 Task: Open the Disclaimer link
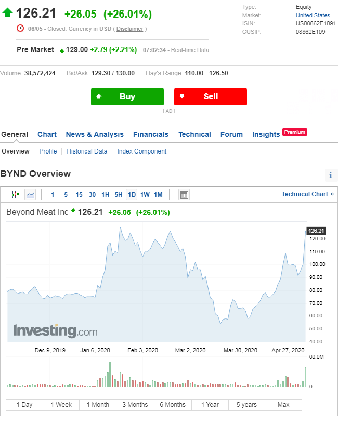coord(130,29)
